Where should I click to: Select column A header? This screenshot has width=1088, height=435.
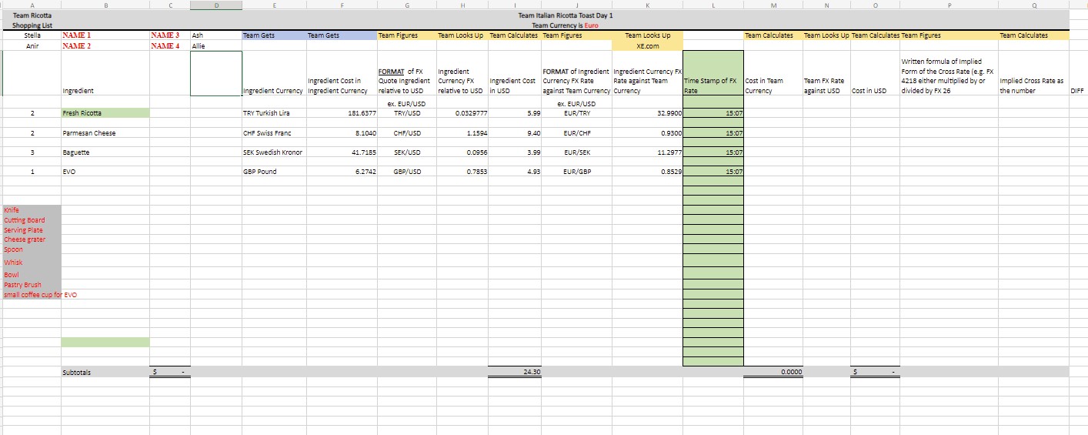pos(32,5)
